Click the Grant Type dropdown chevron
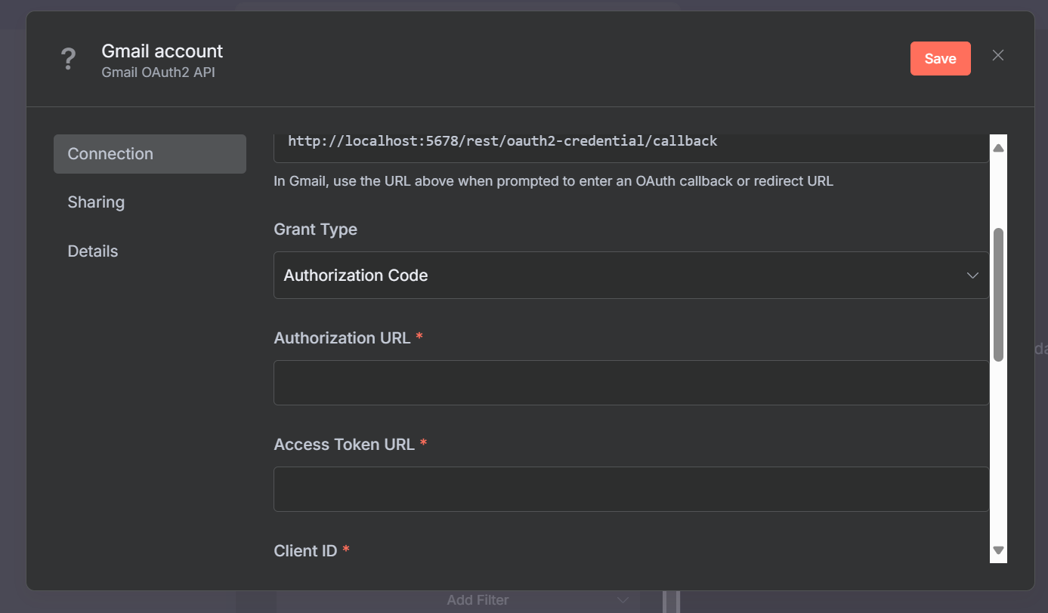Image resolution: width=1048 pixels, height=613 pixels. click(x=972, y=276)
